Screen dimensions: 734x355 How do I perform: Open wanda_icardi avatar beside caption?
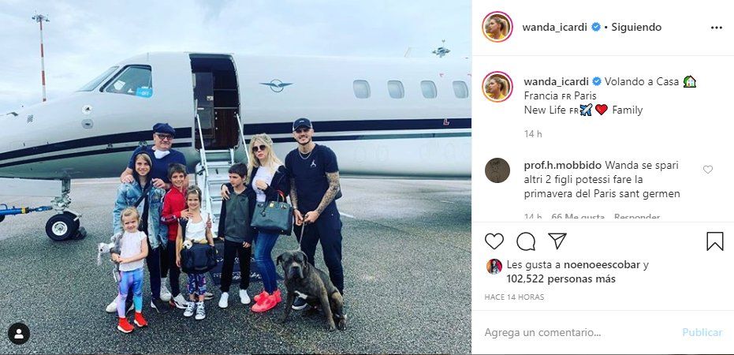coord(497,87)
